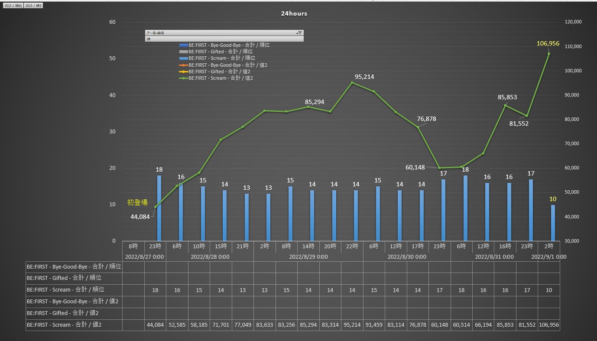Click the 合計 / 順位 value field button
597x341 pixels.
(13, 6)
